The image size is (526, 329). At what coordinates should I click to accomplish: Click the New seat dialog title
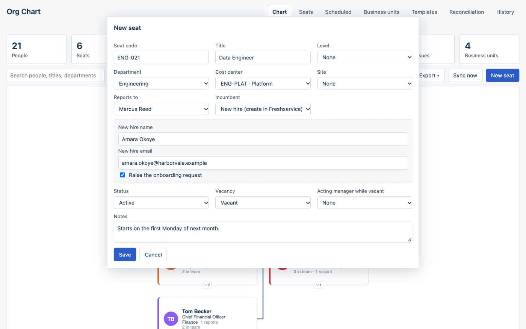point(127,28)
